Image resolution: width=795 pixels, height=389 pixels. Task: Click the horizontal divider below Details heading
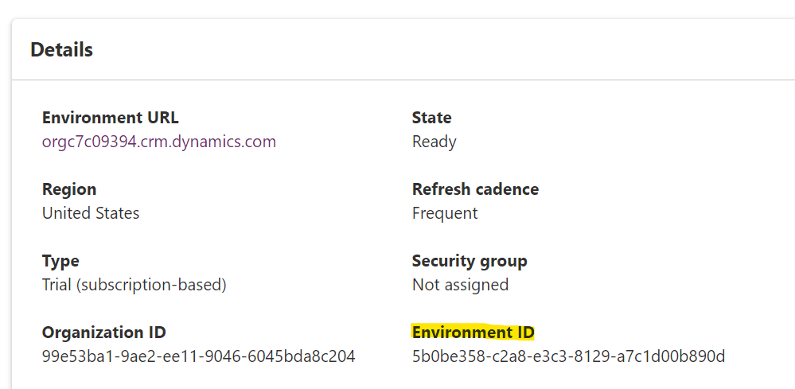(x=403, y=80)
